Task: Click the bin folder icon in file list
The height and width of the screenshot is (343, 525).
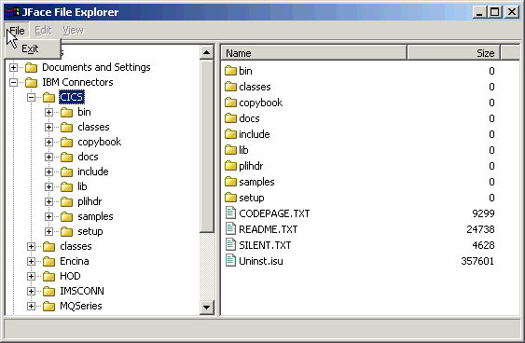Action: (230, 71)
